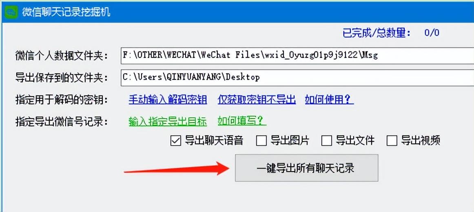The height and width of the screenshot is (212, 474).
Task: Uncheck the 导出聊天语音 checkbox
Action: point(176,141)
